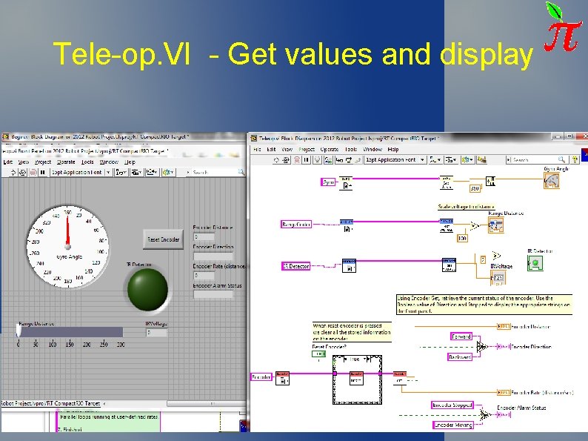This screenshot has height=441, width=588.
Task: Open File menu in block diagram window
Action: coord(257,150)
